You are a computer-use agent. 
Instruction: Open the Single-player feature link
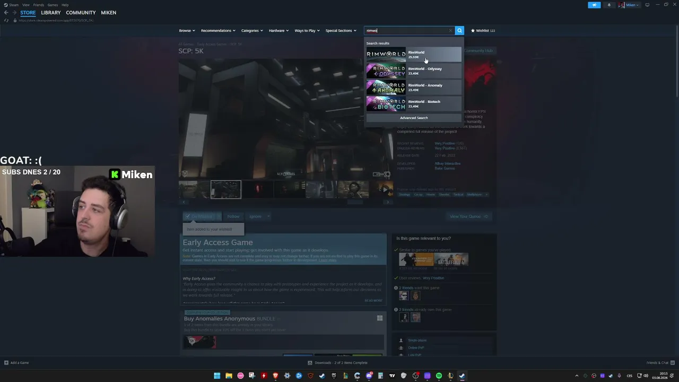point(417,340)
